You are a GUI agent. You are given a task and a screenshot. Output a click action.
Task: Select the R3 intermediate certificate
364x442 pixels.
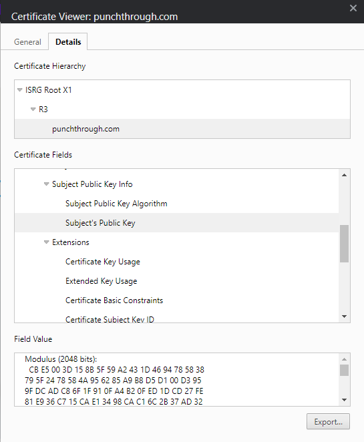click(43, 109)
